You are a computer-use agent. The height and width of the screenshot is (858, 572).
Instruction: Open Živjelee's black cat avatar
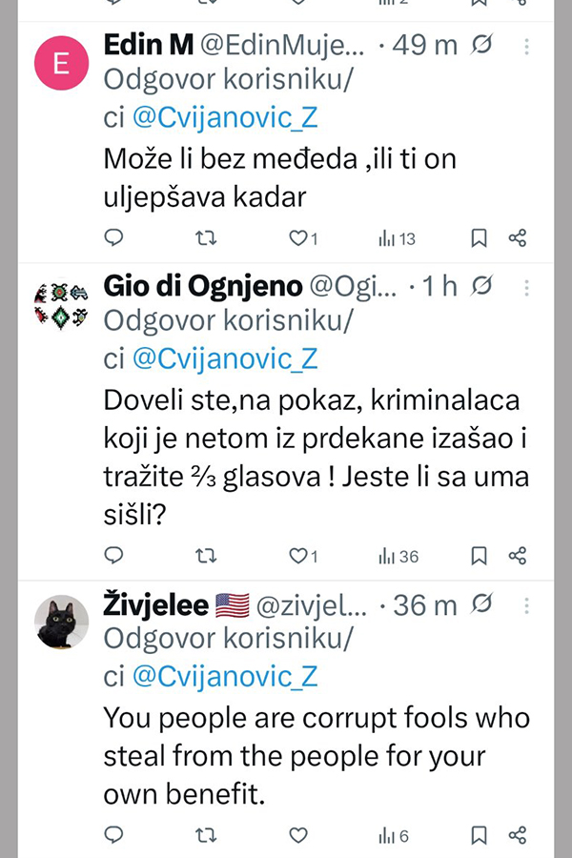(x=61, y=623)
